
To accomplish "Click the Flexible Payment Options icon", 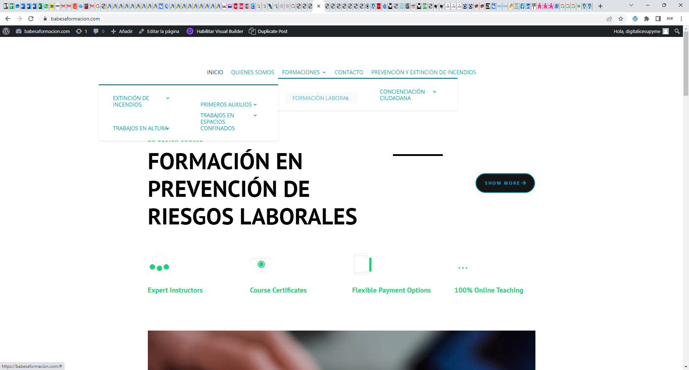I will 364,264.
